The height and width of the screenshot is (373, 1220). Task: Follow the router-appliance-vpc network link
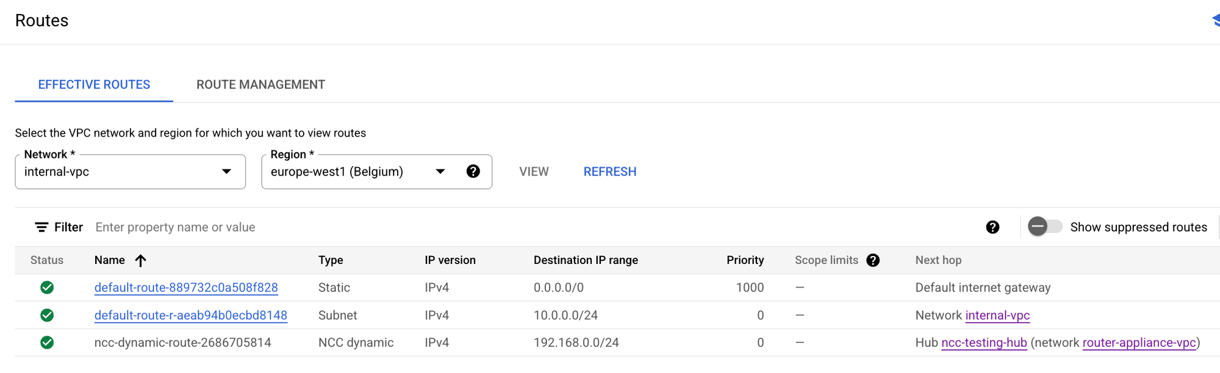[1138, 343]
